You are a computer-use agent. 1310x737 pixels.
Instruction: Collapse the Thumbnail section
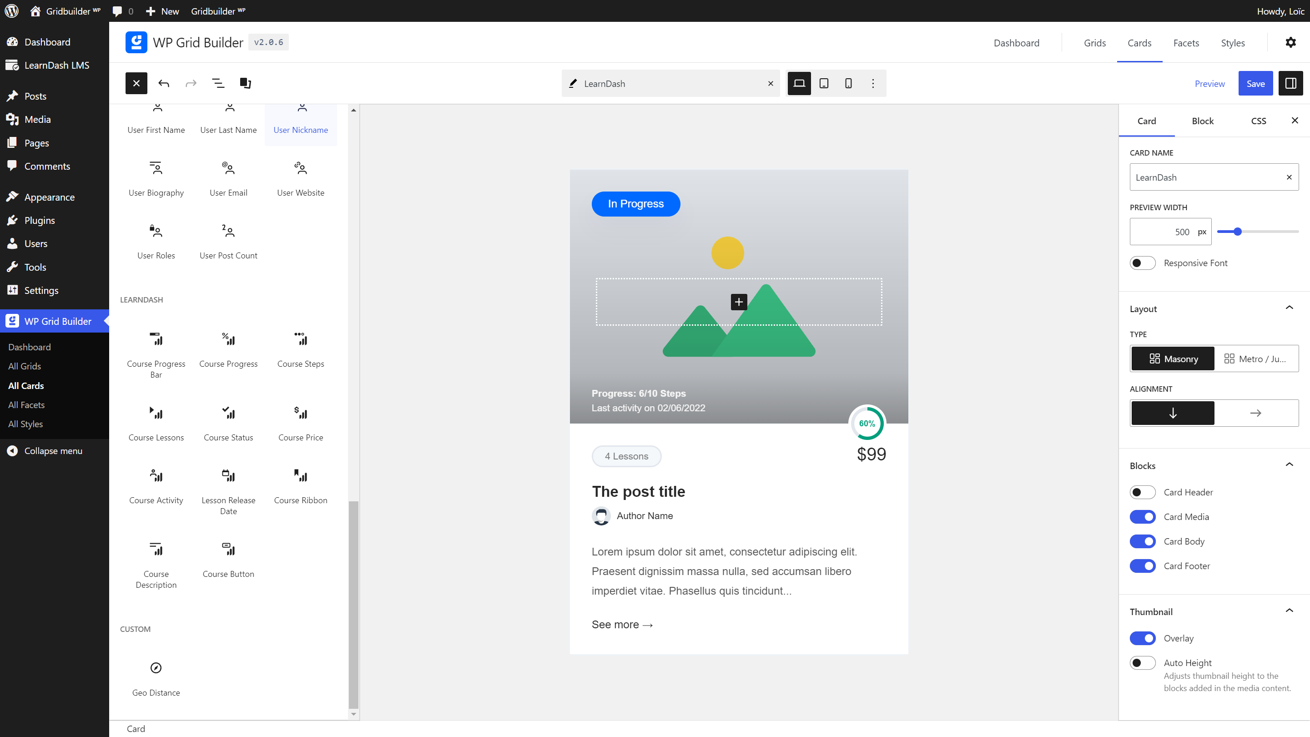pyautogui.click(x=1289, y=611)
